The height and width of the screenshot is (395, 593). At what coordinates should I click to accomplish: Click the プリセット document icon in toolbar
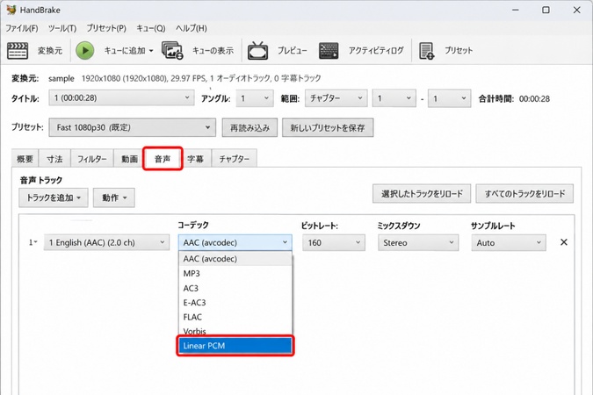(x=426, y=51)
